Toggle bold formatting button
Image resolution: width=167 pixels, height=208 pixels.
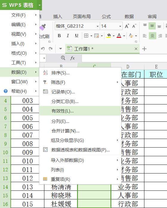click(x=59, y=36)
